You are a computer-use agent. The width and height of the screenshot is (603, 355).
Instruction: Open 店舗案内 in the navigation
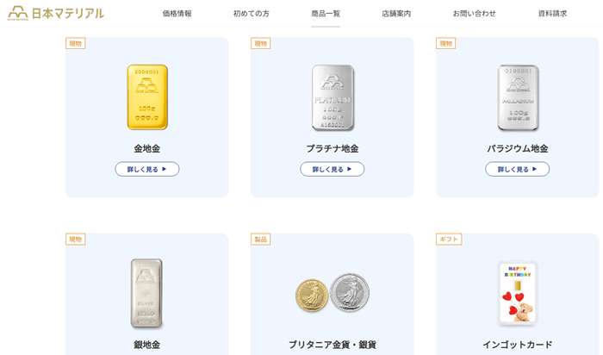(x=396, y=14)
